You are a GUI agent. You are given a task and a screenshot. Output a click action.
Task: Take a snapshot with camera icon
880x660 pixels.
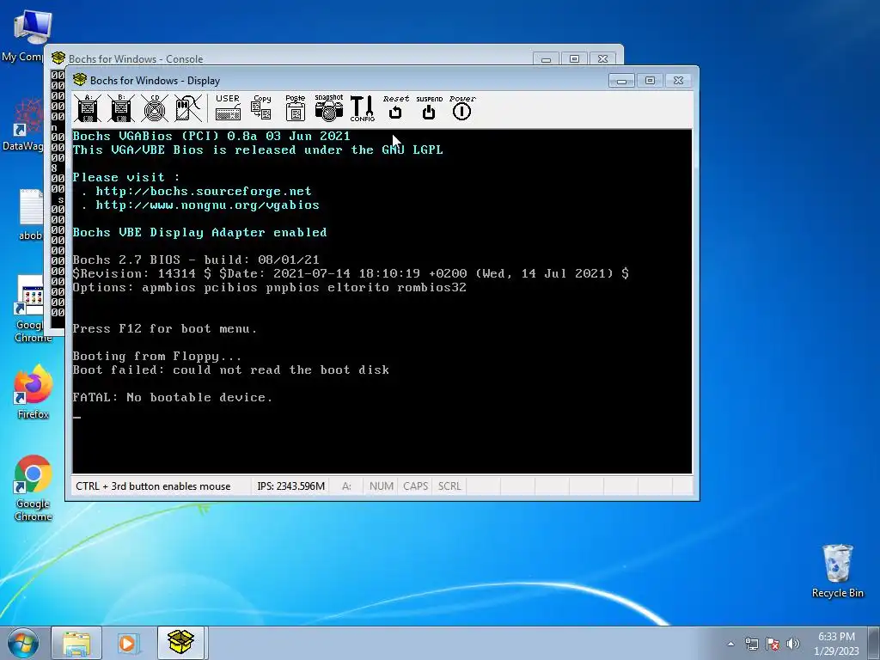329,107
